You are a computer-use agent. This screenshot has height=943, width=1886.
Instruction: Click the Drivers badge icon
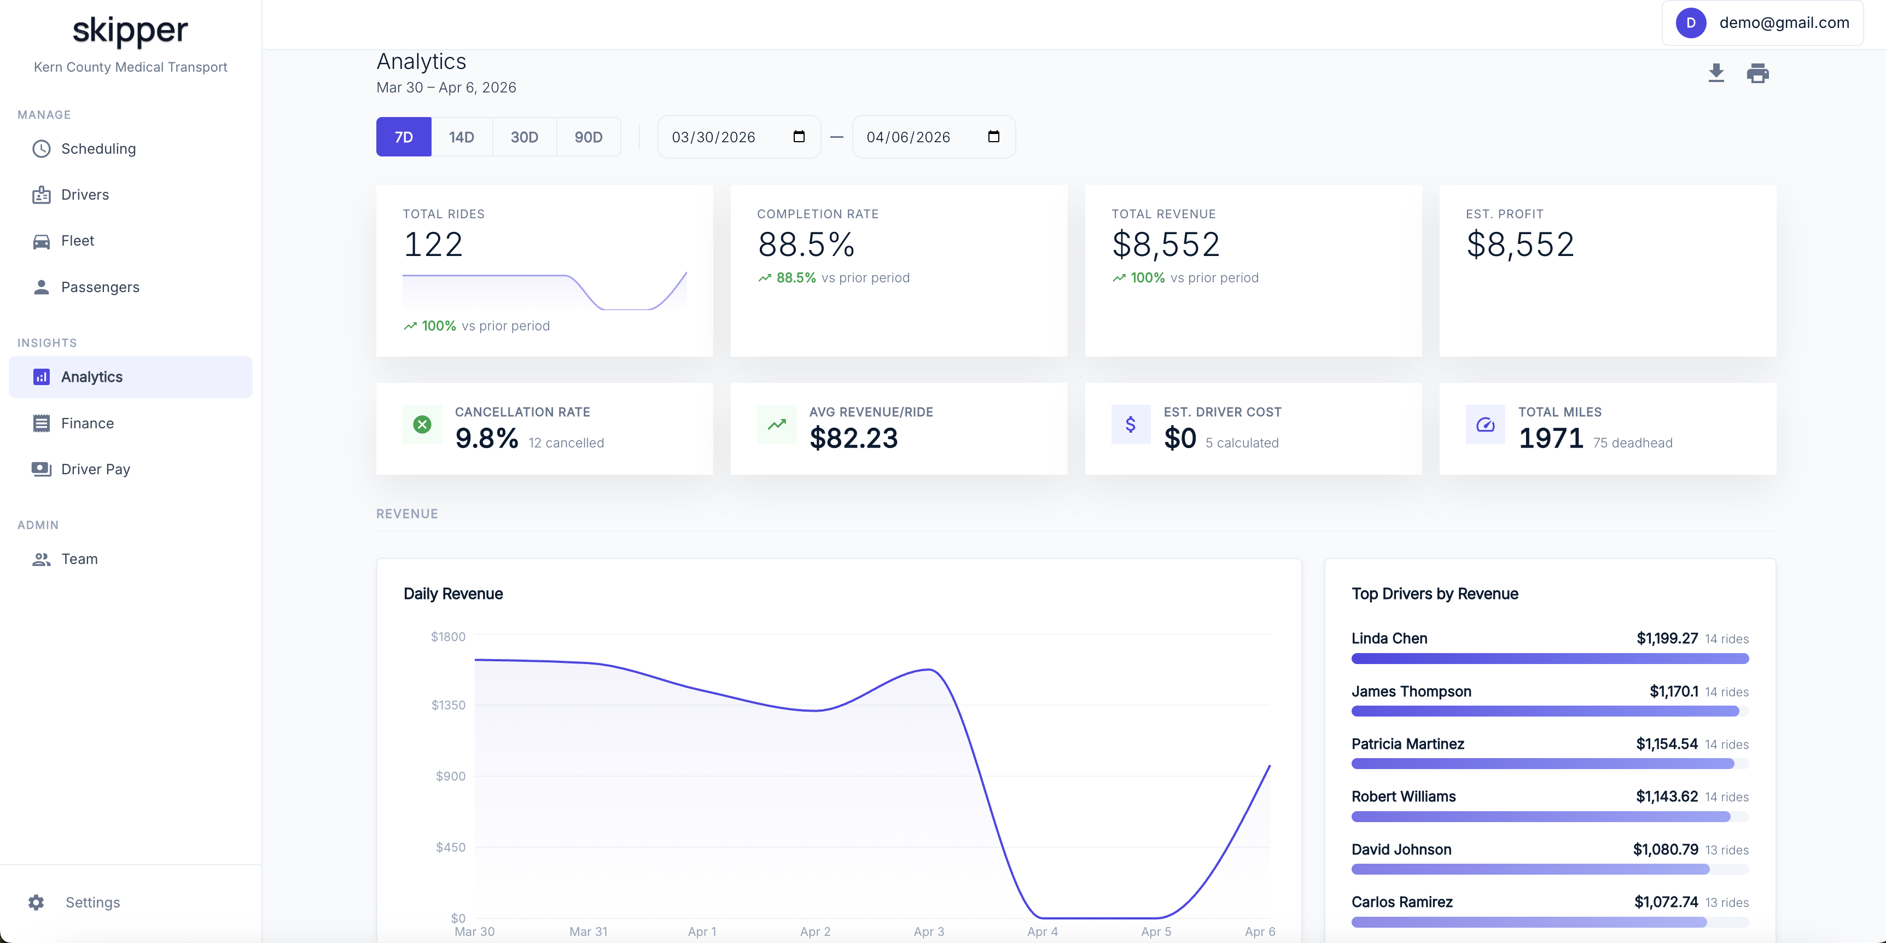(x=41, y=195)
